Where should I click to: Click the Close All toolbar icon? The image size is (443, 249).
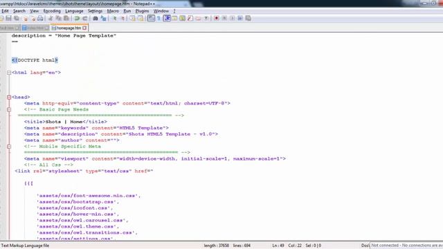pos(33,19)
